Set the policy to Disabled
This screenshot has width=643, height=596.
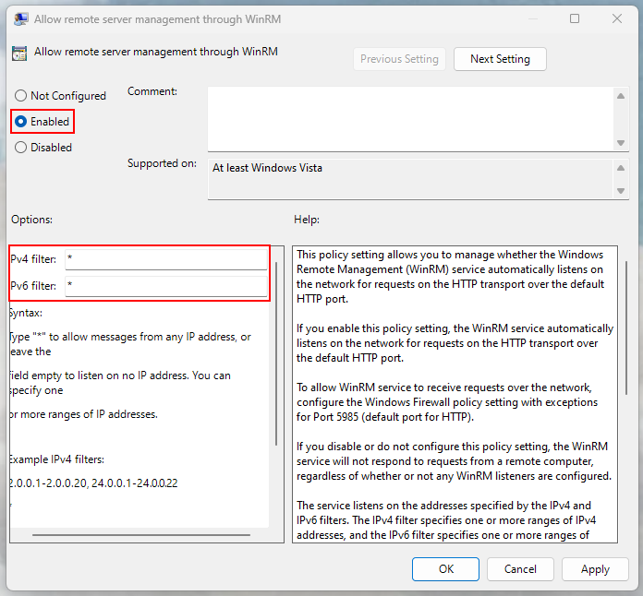tap(21, 148)
